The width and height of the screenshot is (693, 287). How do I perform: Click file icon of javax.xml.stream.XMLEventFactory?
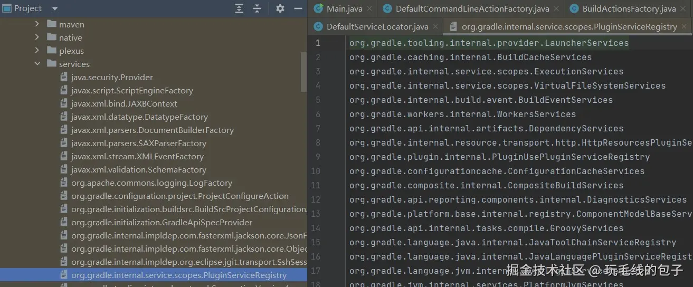pos(64,156)
